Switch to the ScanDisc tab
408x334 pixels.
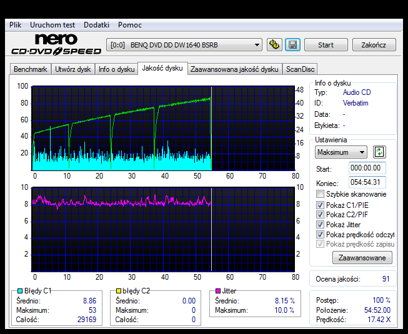tap(301, 69)
